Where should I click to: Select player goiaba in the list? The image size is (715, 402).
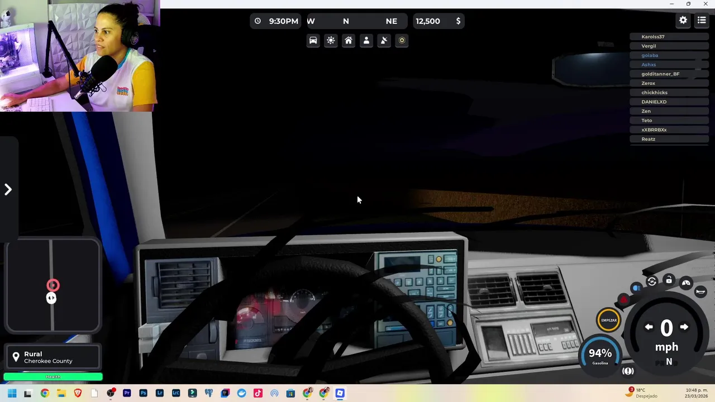[x=669, y=55]
